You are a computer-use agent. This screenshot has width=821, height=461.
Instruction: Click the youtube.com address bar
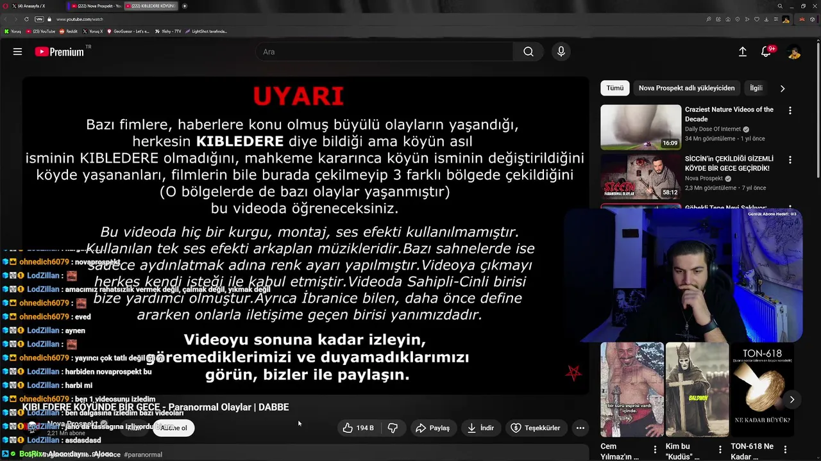(80, 19)
